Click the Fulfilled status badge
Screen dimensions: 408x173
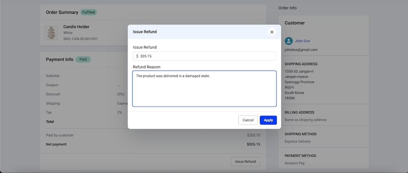tap(89, 12)
